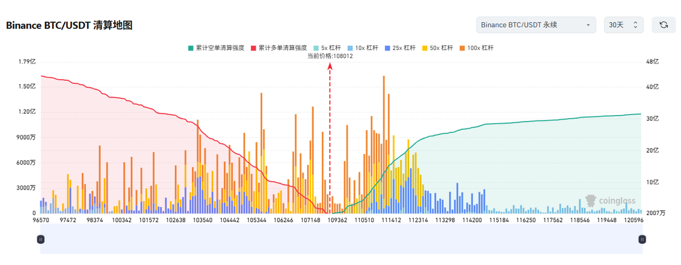Image resolution: width=681 pixels, height=265 pixels.
Task: Click the 110510 price axis label
Action: point(365,220)
